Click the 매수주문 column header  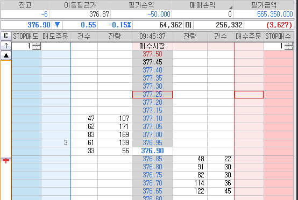tap(249, 36)
